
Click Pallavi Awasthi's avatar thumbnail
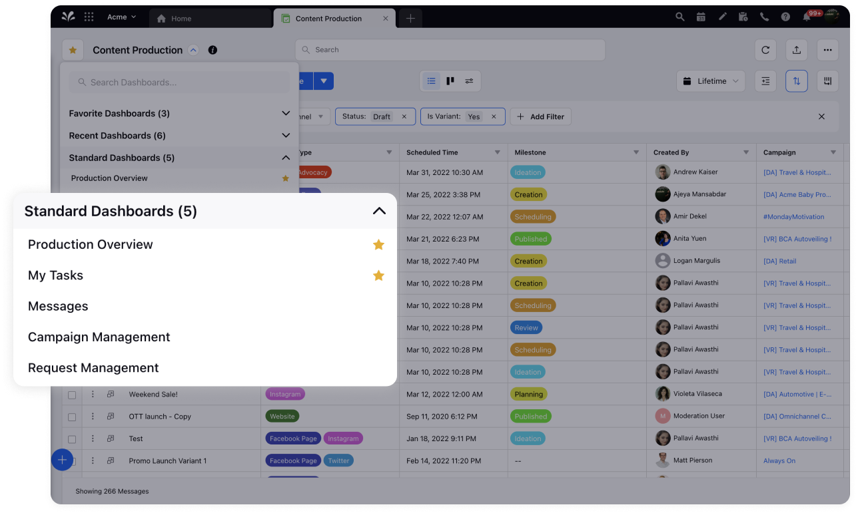[x=663, y=283]
